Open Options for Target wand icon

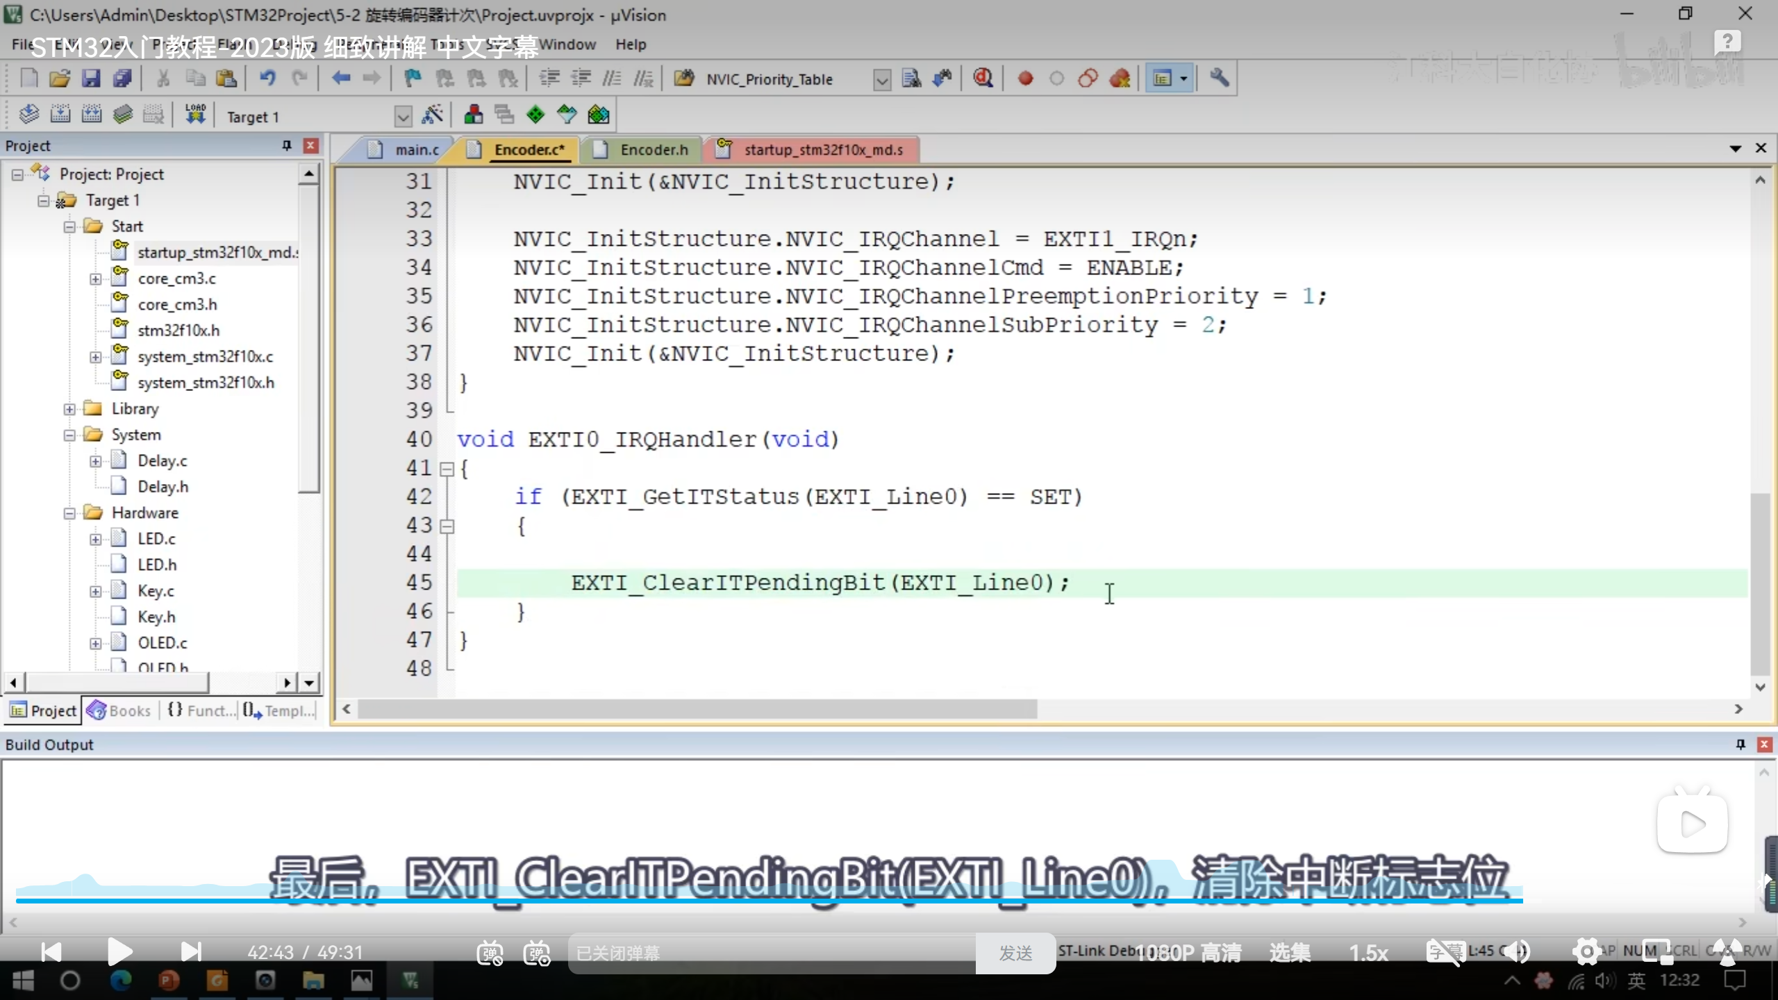point(433,115)
